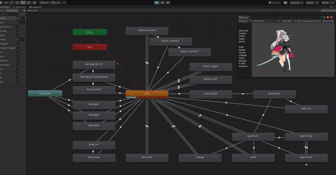The height and width of the screenshot is (175, 336).
Task: Select the Rotate tool
Action: pos(12,3)
